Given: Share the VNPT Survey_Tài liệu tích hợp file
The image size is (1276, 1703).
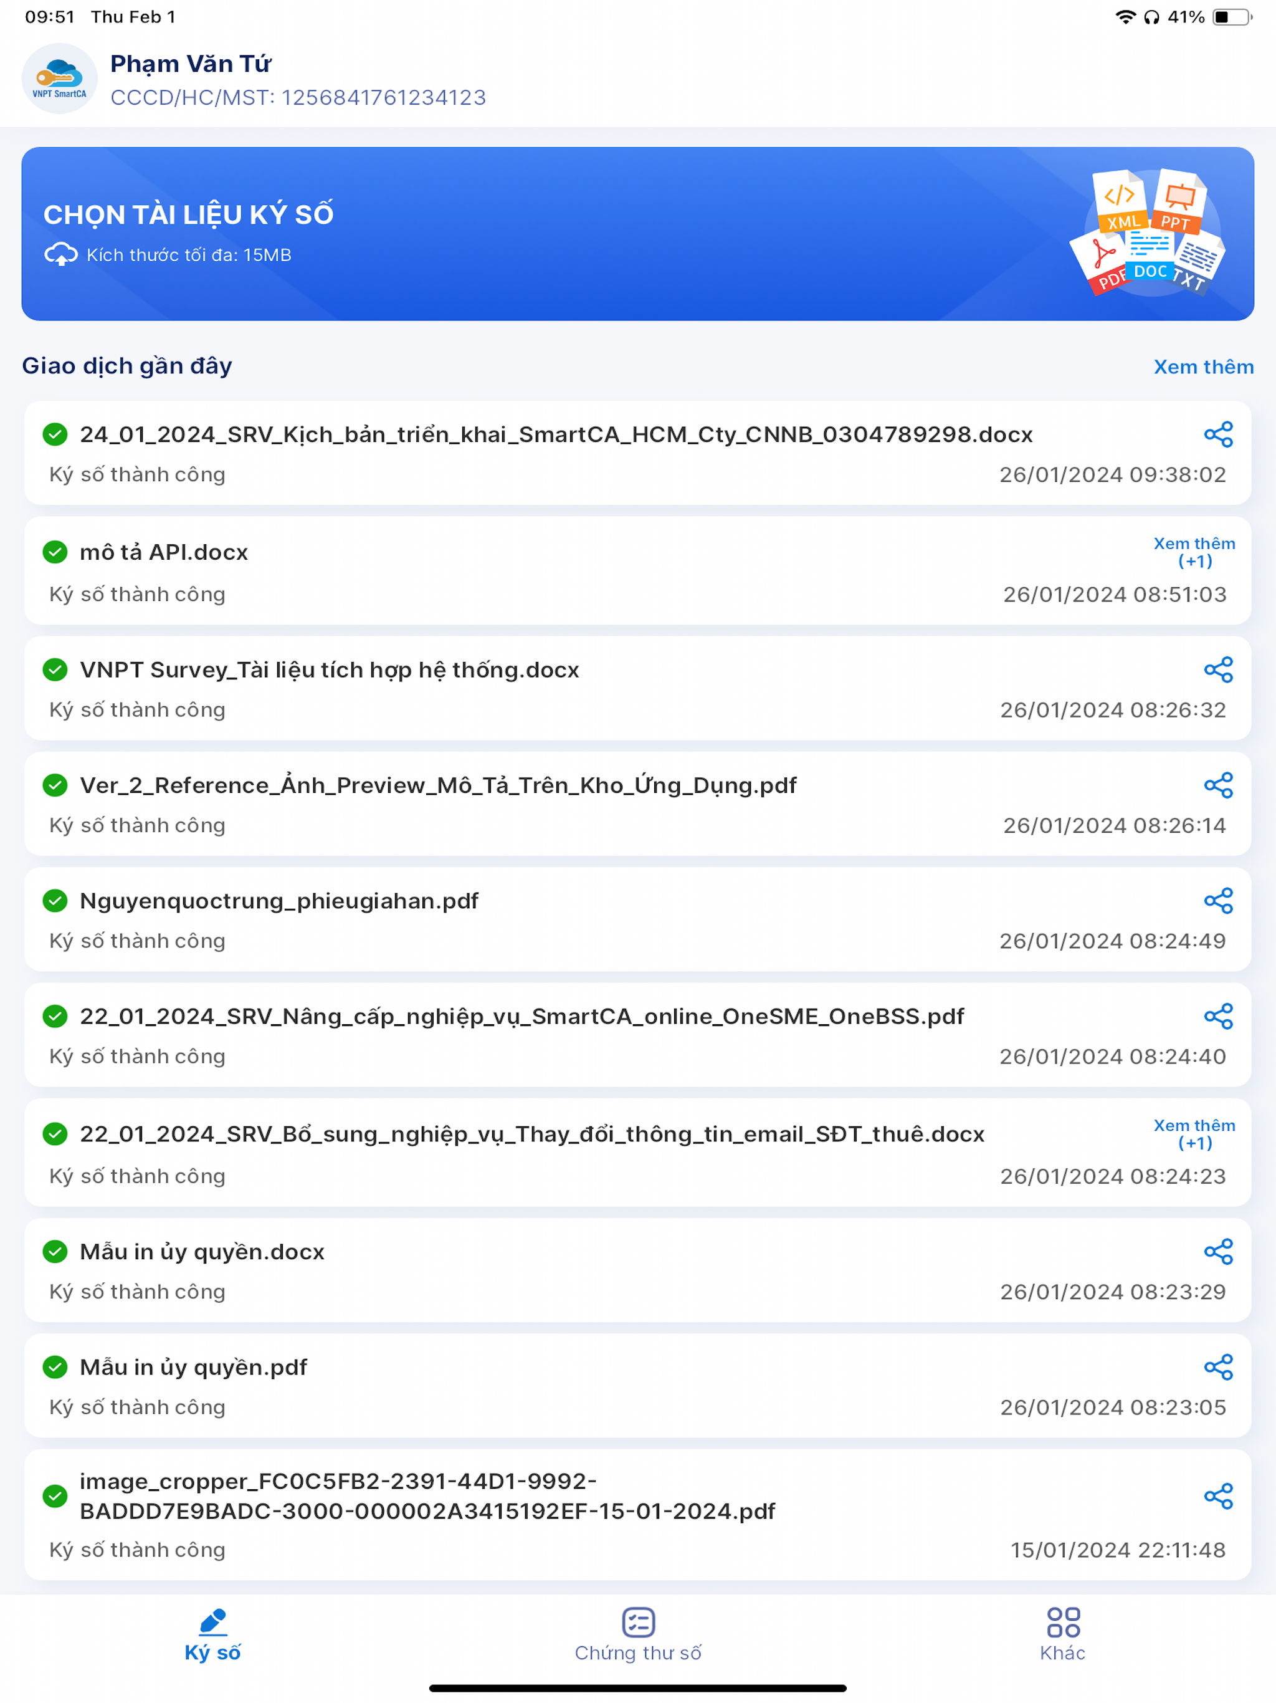Looking at the screenshot, I should coord(1220,670).
